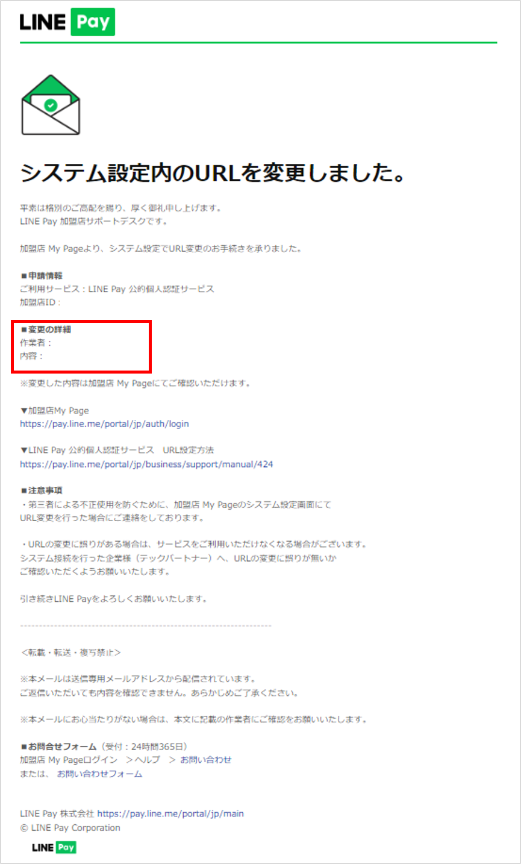Click the LINE Pay logo in header
This screenshot has height=864, width=521.
67,22
